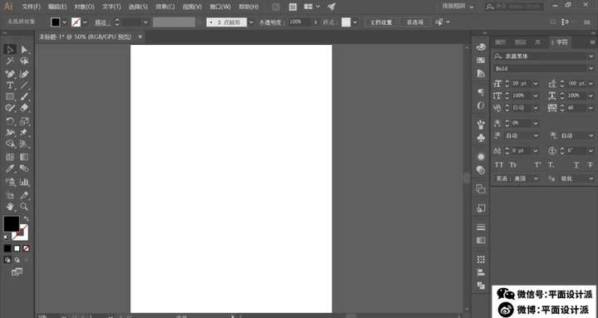Select the Pen tool
Image resolution: width=598 pixels, height=318 pixels.
(x=10, y=74)
